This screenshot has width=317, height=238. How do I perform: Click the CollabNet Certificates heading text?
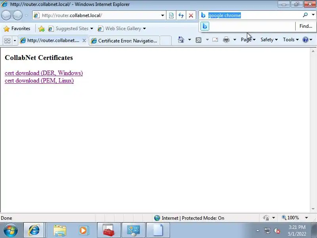point(39,58)
